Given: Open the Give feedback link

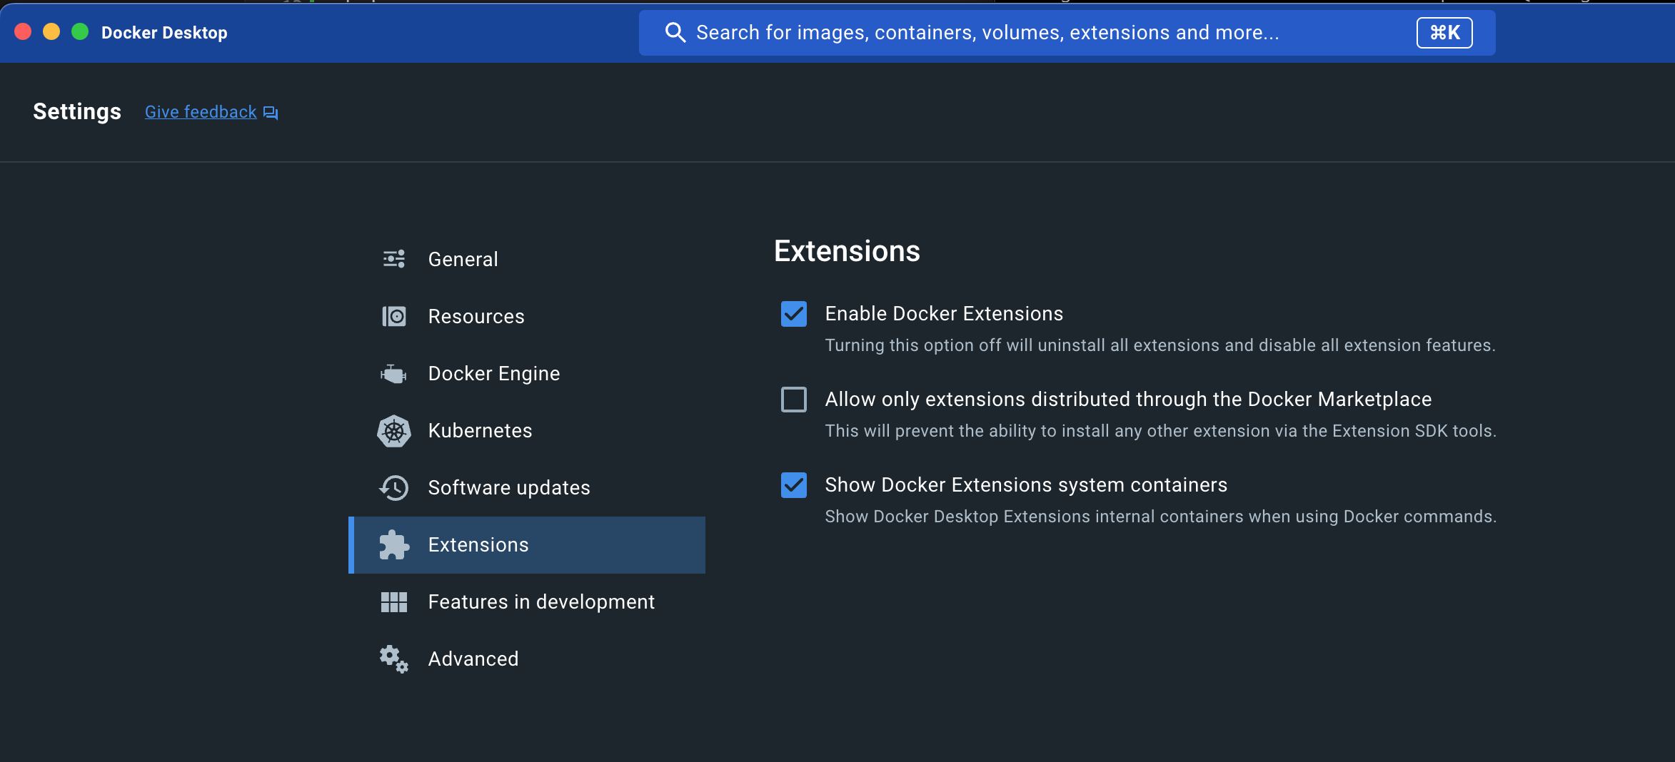Looking at the screenshot, I should coord(201,112).
